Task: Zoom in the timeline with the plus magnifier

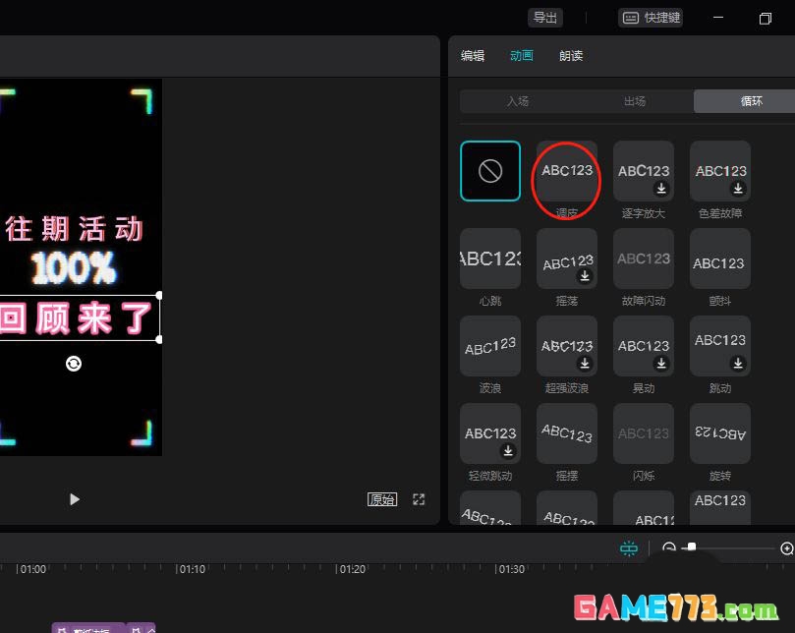Action: pos(784,547)
